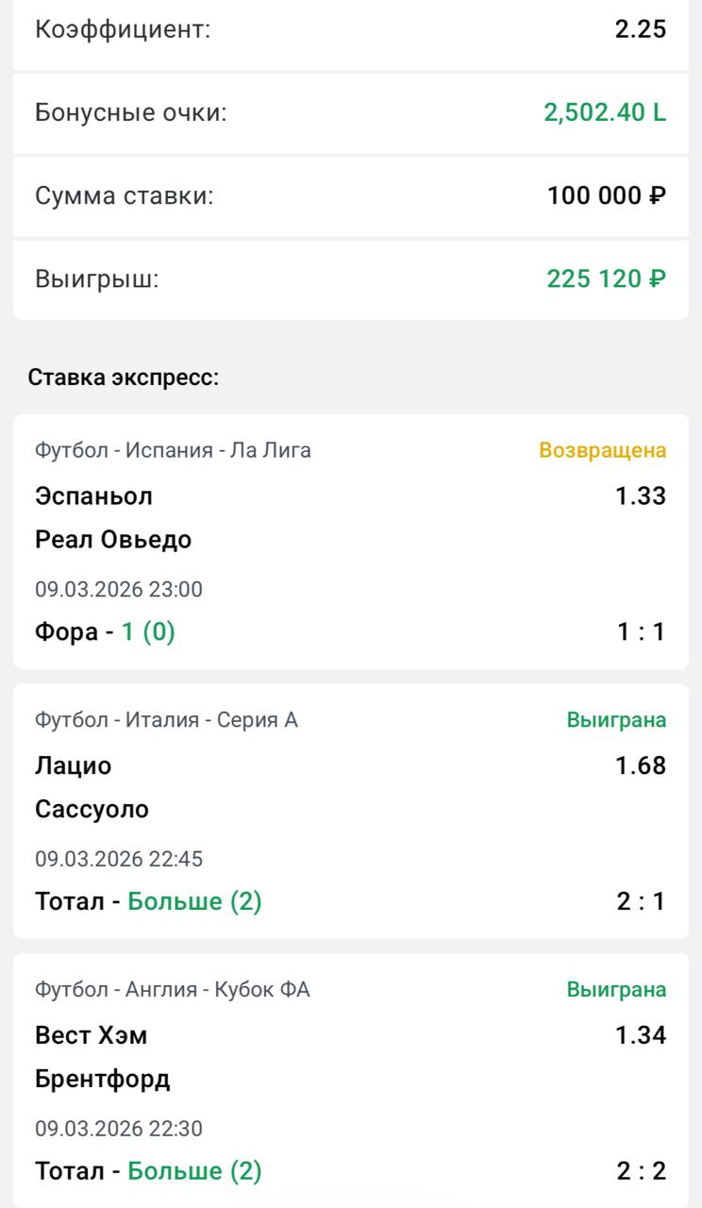The width and height of the screenshot is (702, 1208).
Task: Open the Футбол - Италия - Серия А league label
Action: click(x=166, y=720)
